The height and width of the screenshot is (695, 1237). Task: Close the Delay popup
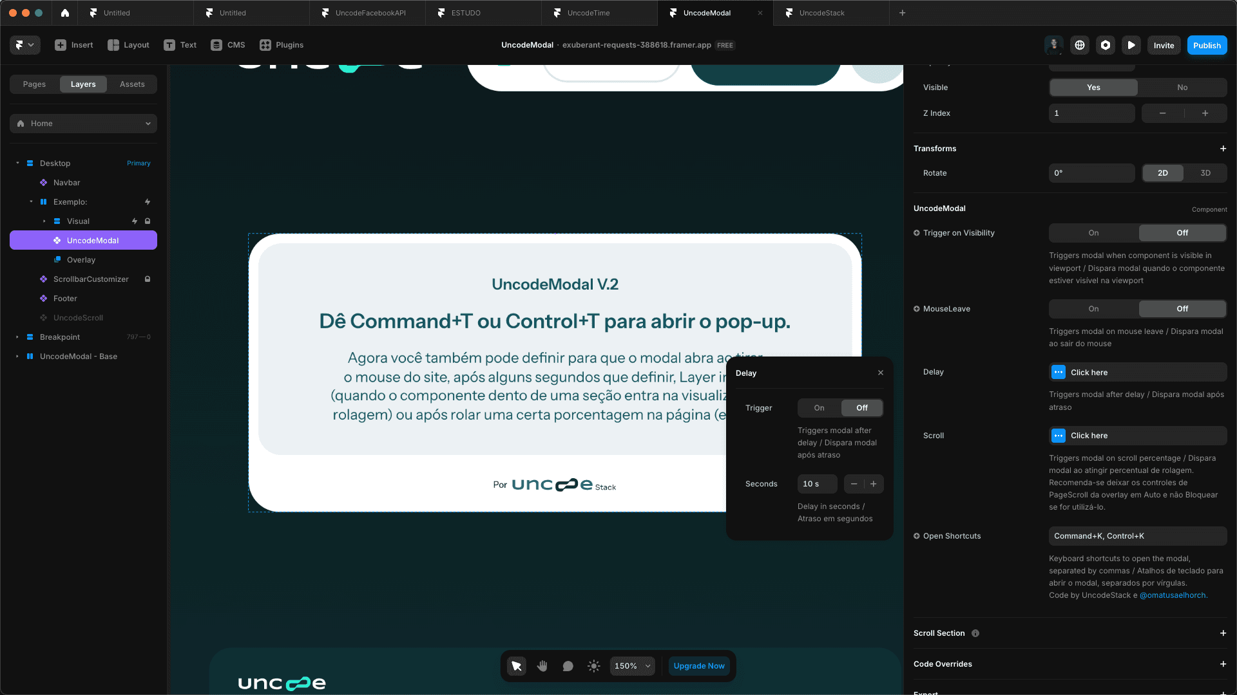point(881,373)
